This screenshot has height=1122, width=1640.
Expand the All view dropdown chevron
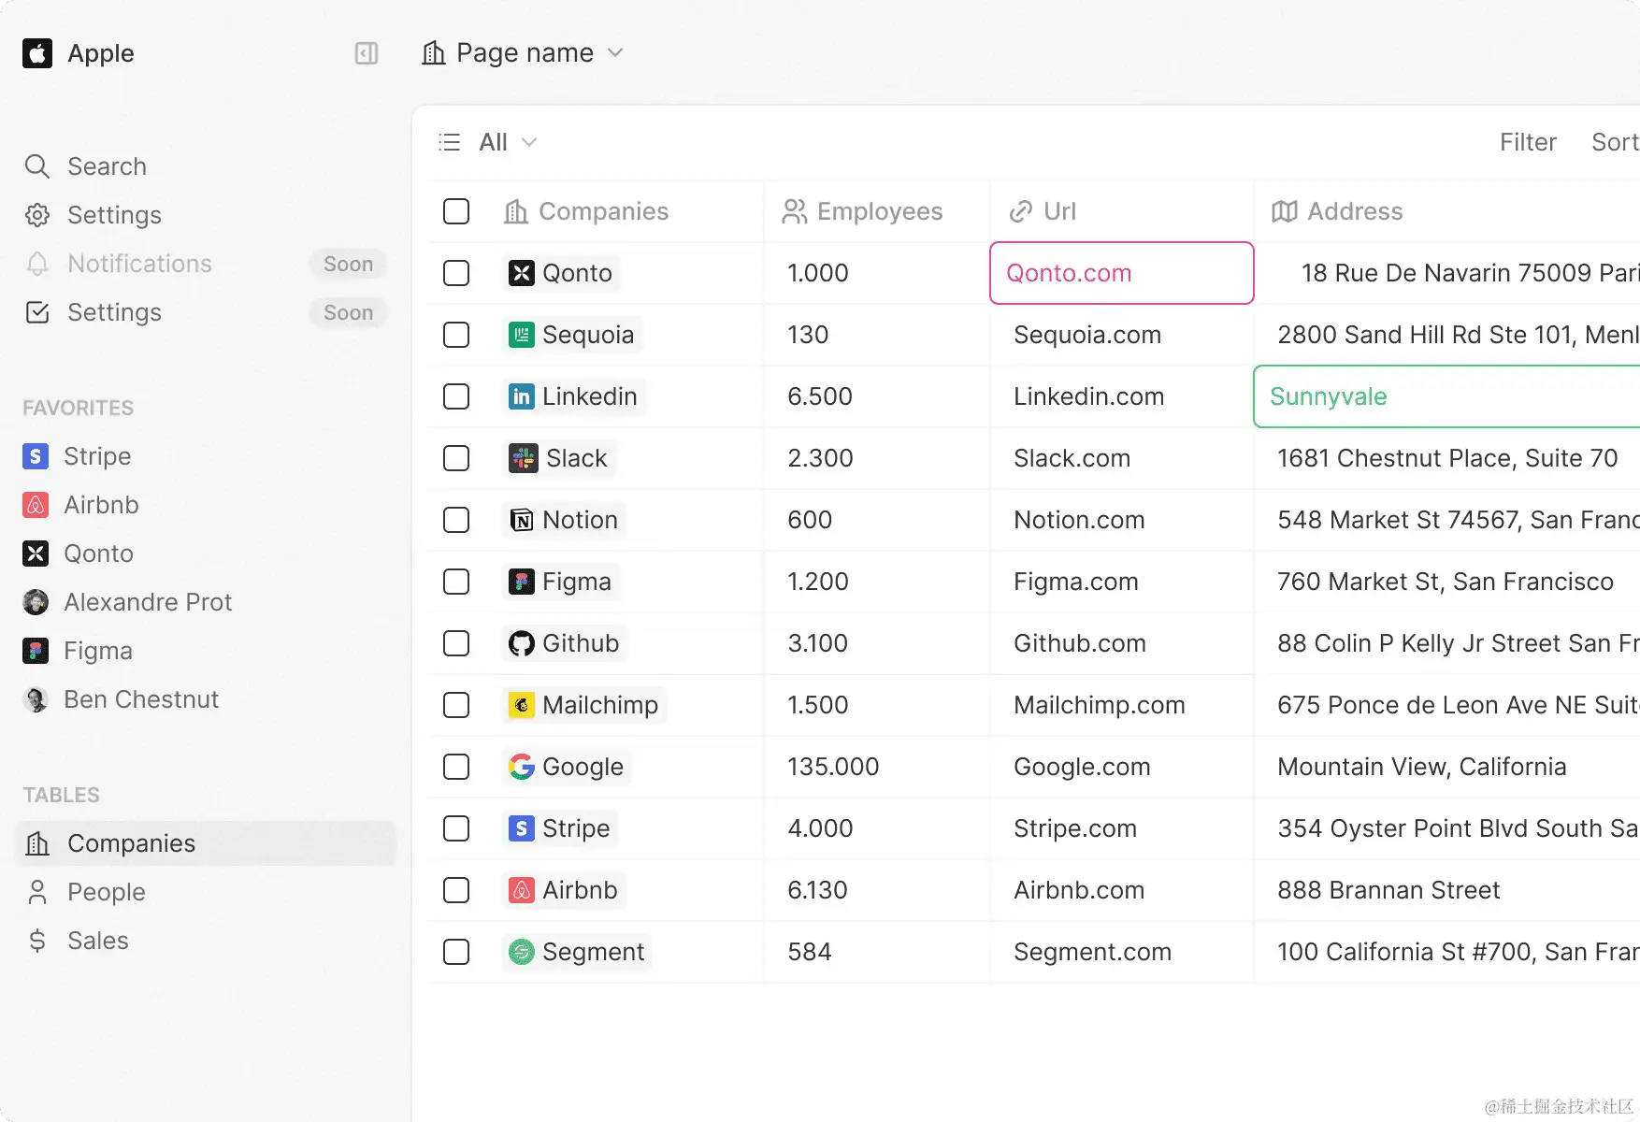pyautogui.click(x=529, y=142)
